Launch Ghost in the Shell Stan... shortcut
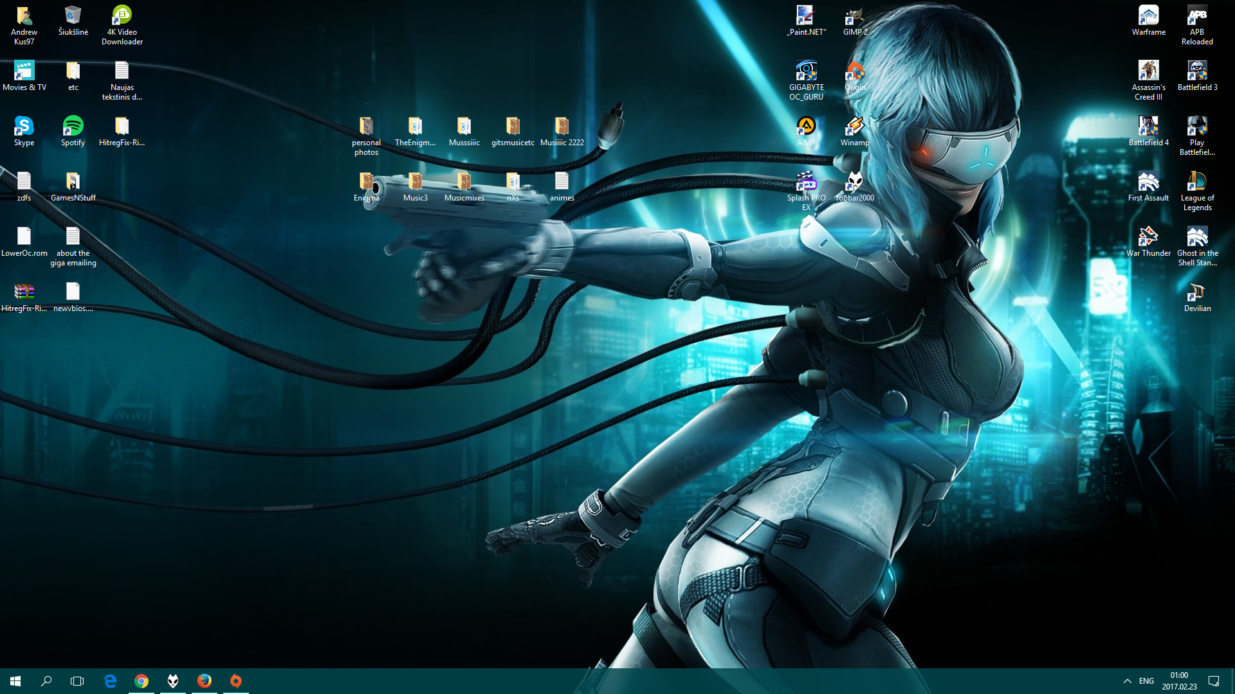 pyautogui.click(x=1197, y=247)
